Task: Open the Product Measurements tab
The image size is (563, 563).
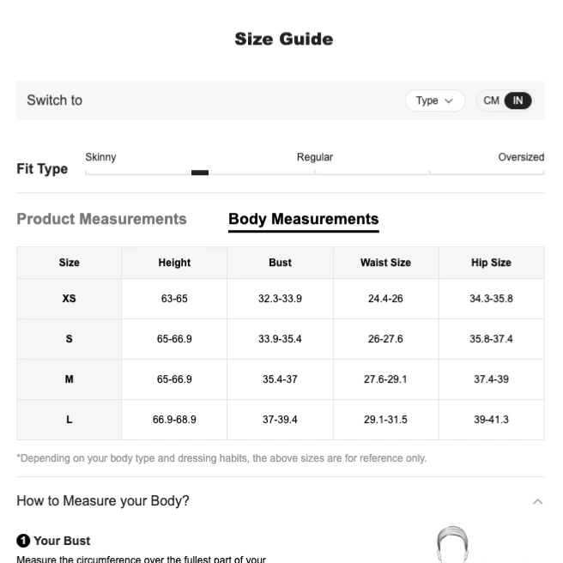Action: coord(101,219)
